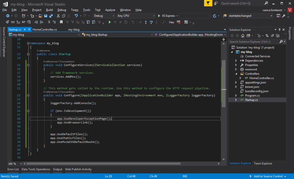294x179 pixels.
Task: Open the Output panel tab
Action: pos(57,169)
